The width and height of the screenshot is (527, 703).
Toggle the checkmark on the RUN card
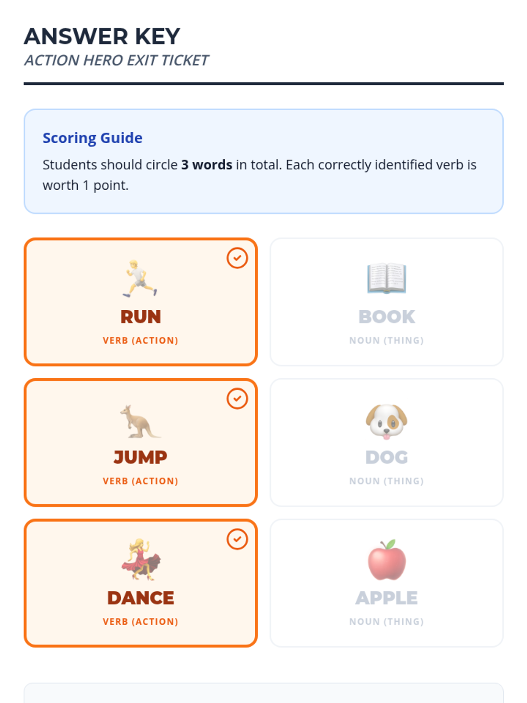(x=237, y=258)
